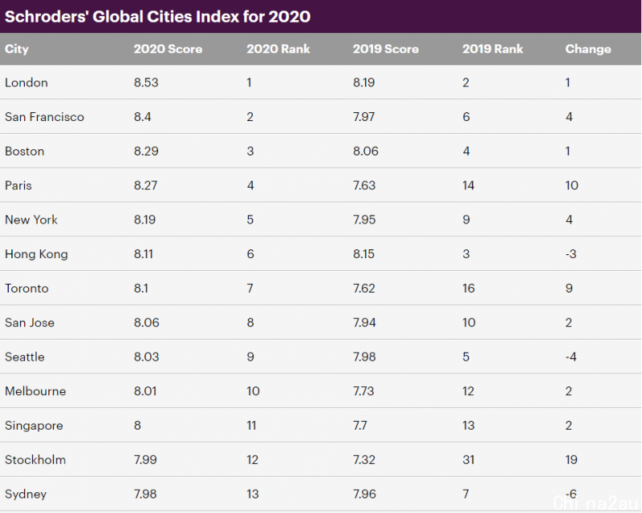Viewport: 642px width, 513px height.
Task: Click the New York city name
Action: (x=31, y=220)
